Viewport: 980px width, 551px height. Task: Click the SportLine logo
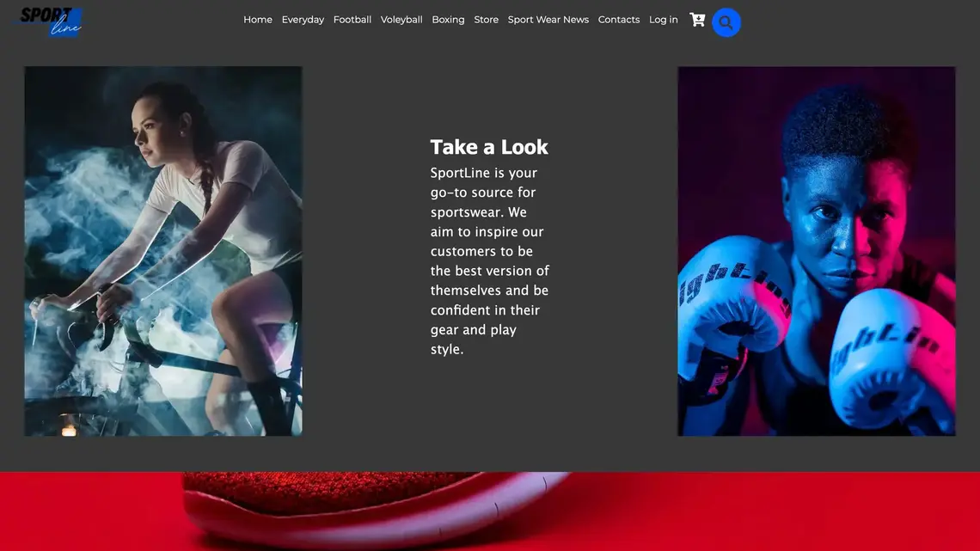point(52,21)
